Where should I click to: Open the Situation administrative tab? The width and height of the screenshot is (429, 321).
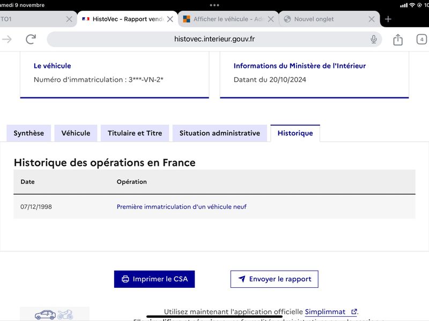220,133
